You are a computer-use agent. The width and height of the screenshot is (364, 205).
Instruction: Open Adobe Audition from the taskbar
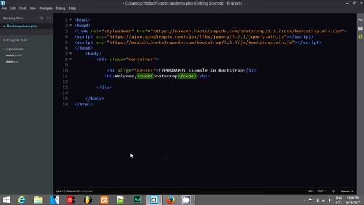coord(137,200)
